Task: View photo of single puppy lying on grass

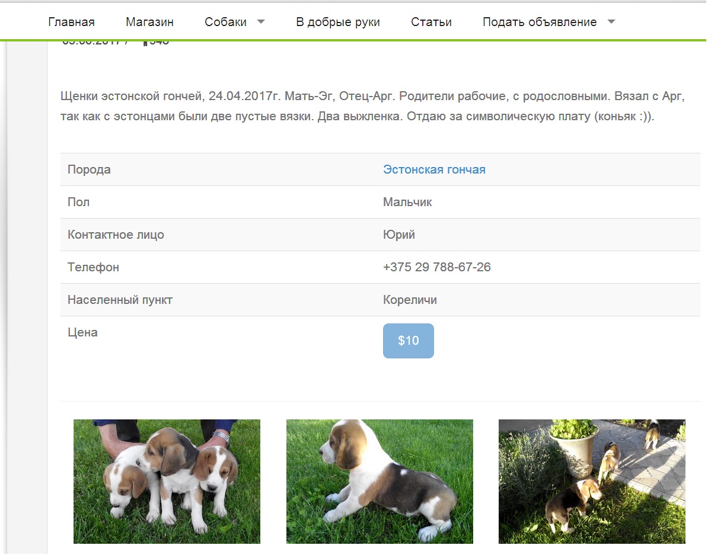Action: coord(379,481)
